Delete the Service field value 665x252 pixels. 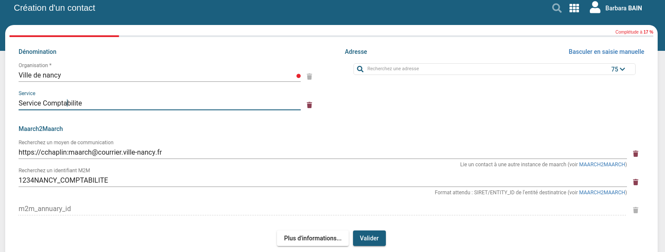tap(309, 105)
